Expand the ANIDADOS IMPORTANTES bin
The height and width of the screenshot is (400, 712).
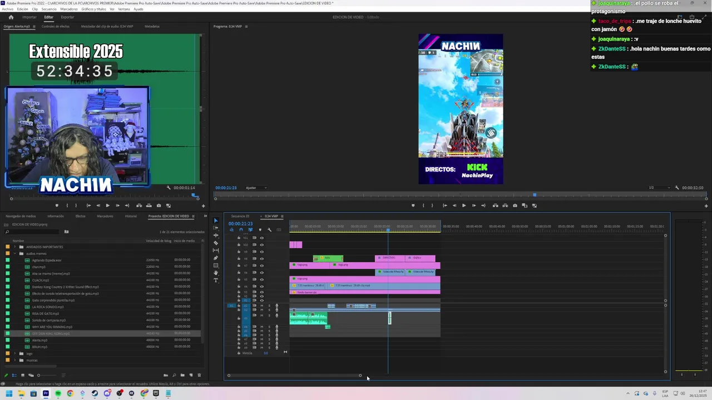coord(14,247)
